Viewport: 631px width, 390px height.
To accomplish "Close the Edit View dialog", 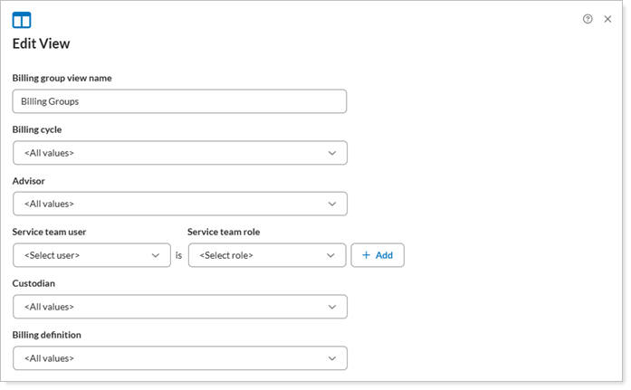I will pyautogui.click(x=607, y=19).
